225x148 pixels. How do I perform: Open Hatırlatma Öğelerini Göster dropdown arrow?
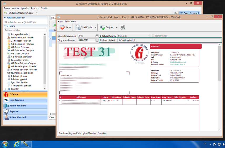pyautogui.click(x=37, y=13)
